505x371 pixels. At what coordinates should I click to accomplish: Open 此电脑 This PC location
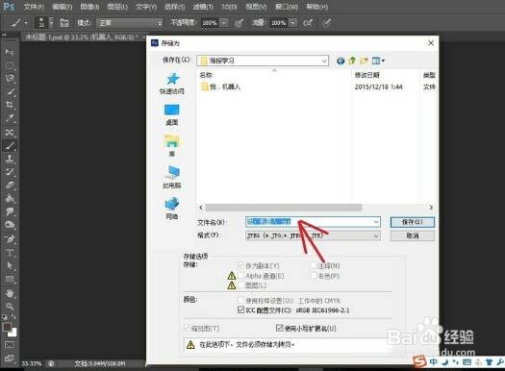(172, 177)
